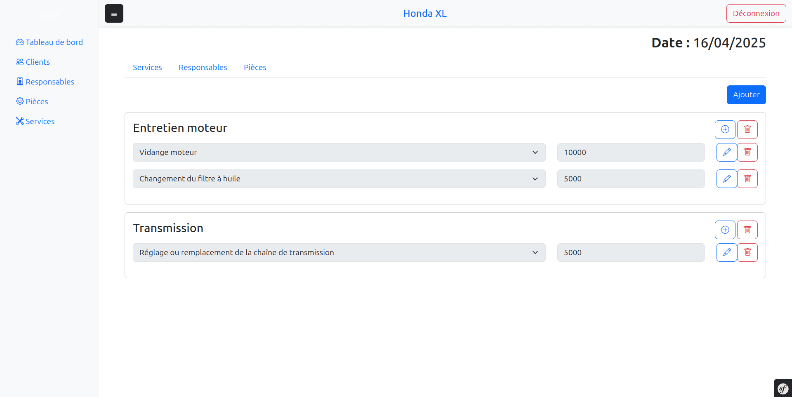Open Pièces in the left sidebar
Image resolution: width=792 pixels, height=397 pixels.
pos(32,101)
